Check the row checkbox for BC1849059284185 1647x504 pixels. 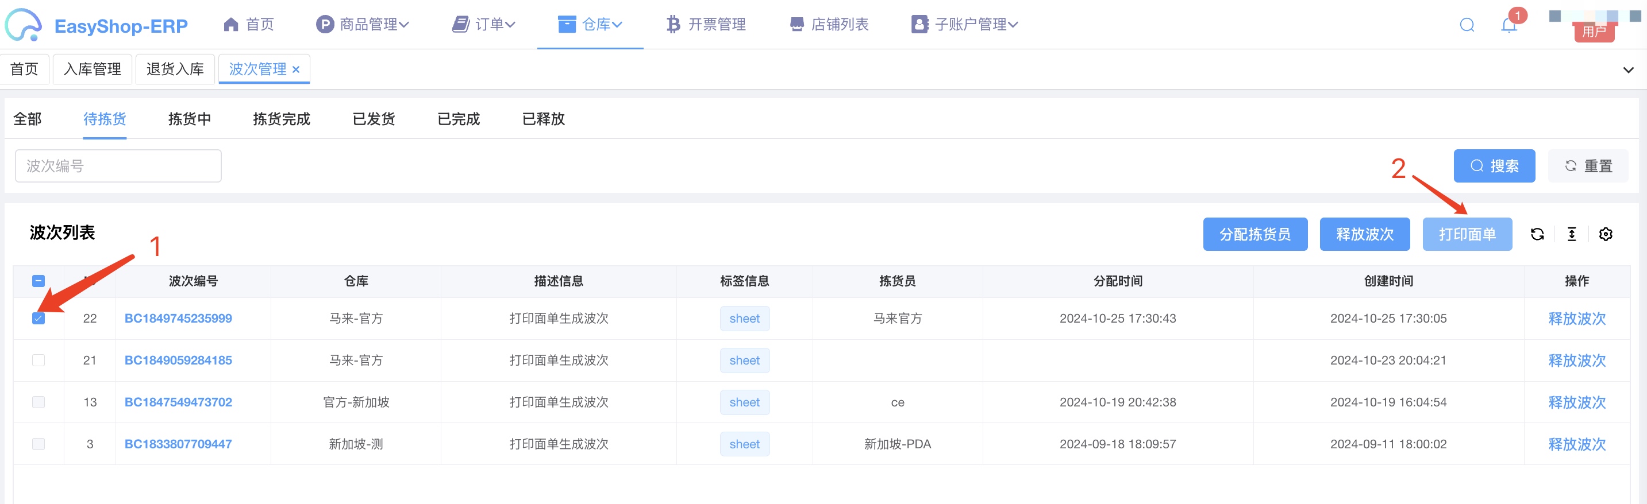pos(39,360)
